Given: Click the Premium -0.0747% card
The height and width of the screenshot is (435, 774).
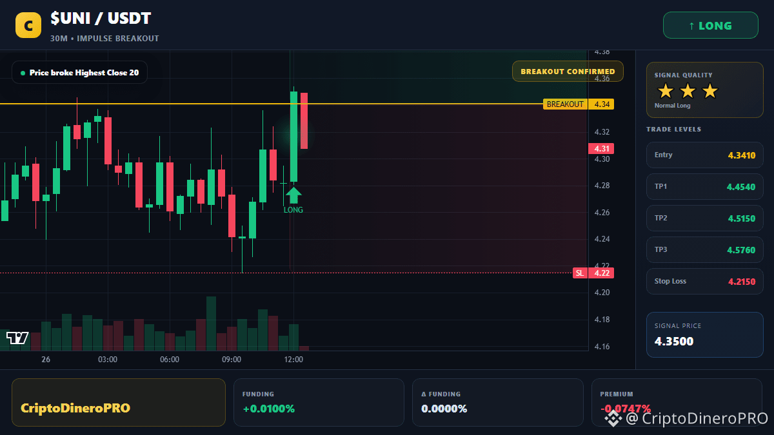Looking at the screenshot, I should pyautogui.click(x=677, y=402).
